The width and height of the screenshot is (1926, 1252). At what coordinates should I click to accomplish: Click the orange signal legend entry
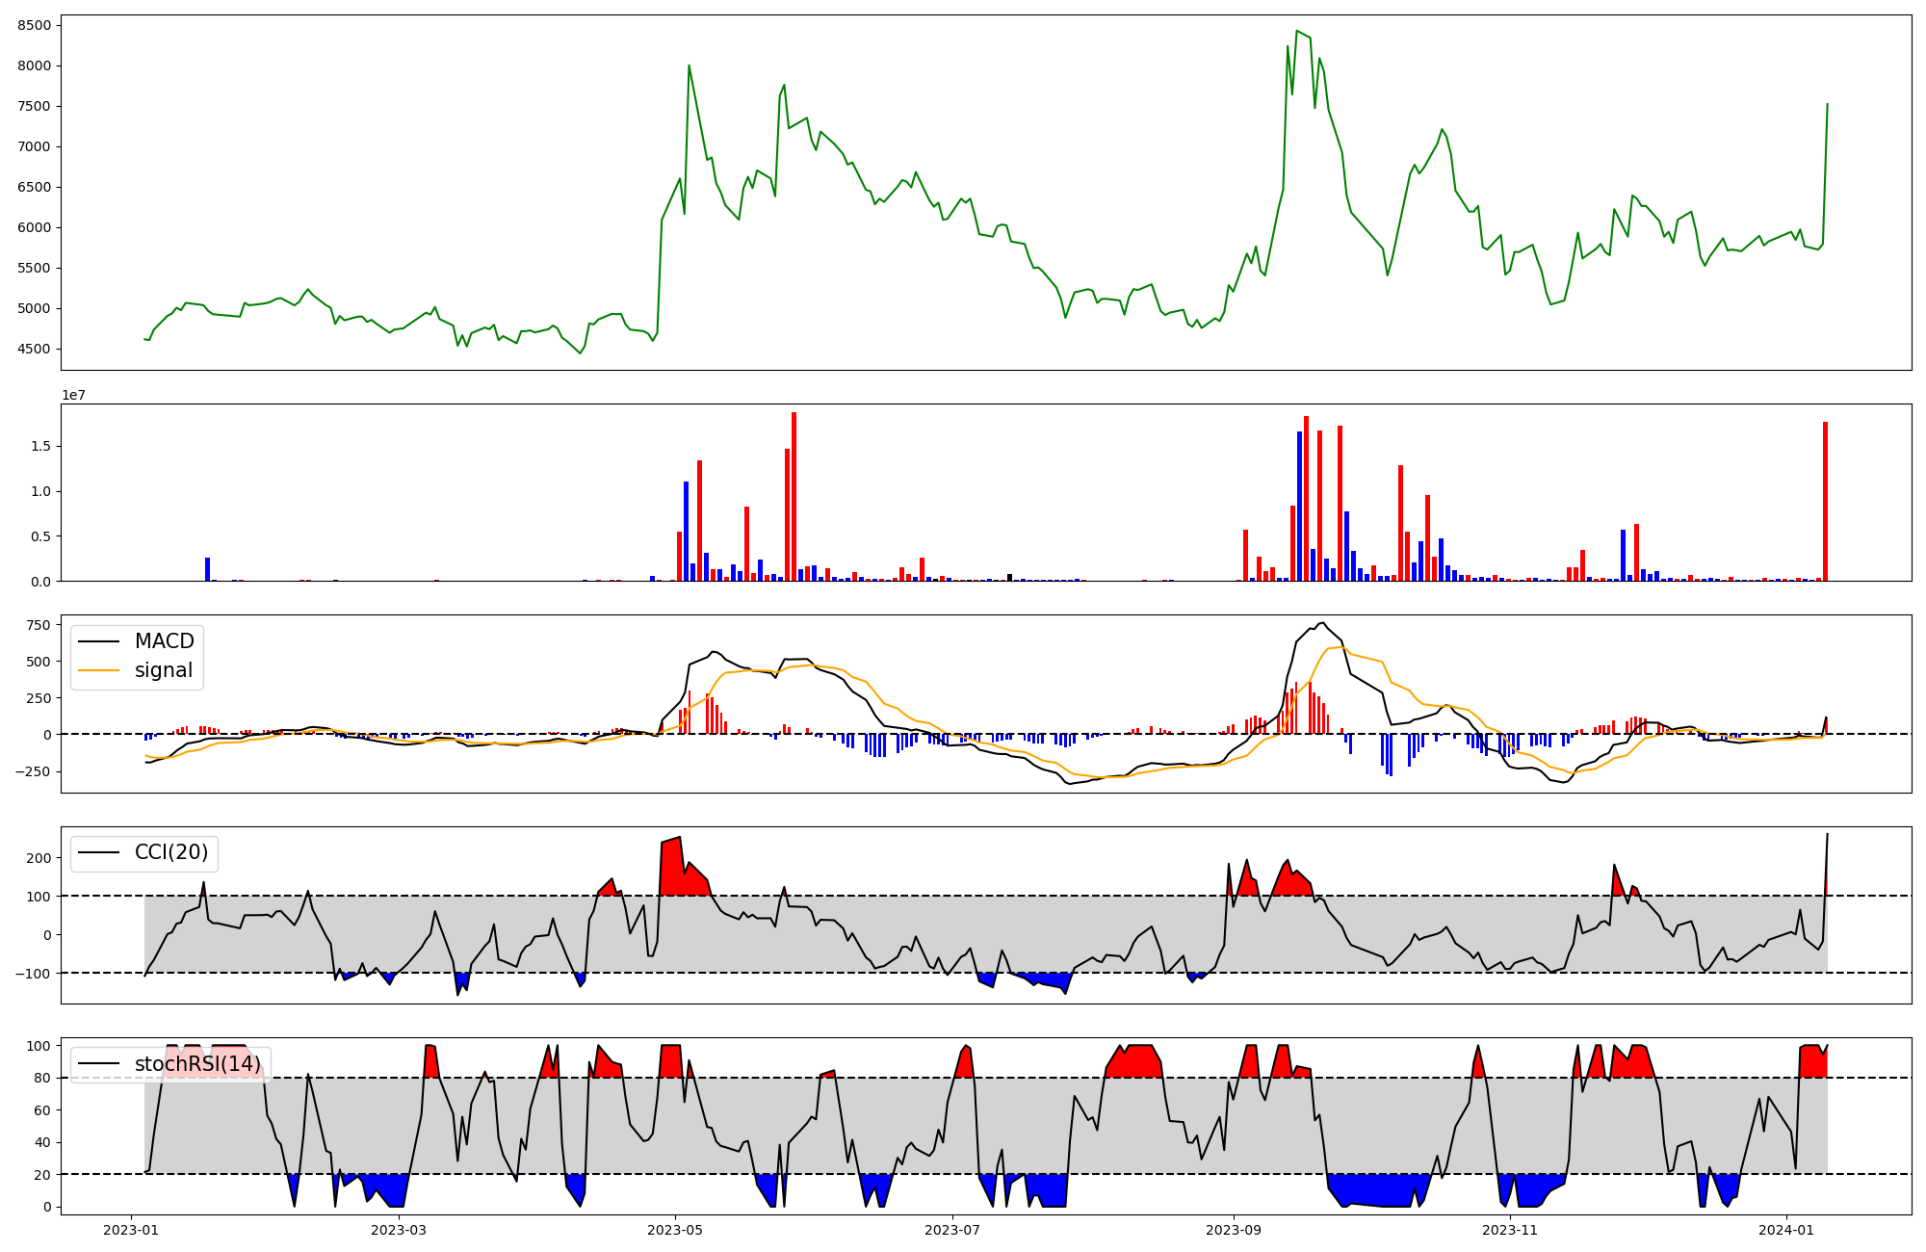(163, 670)
